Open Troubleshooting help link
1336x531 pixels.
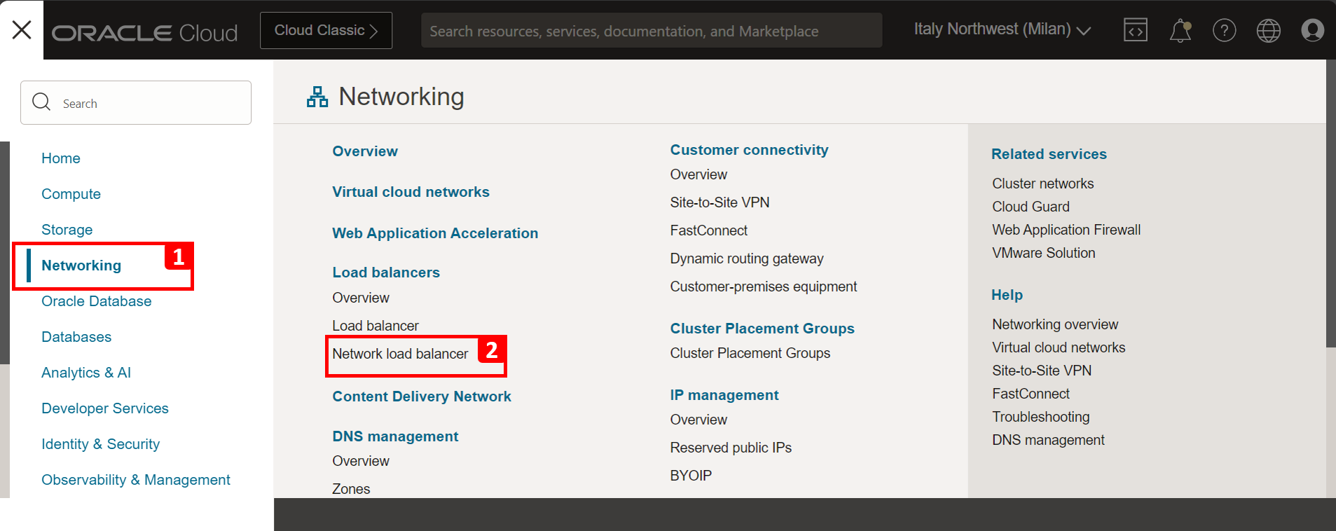(1040, 417)
